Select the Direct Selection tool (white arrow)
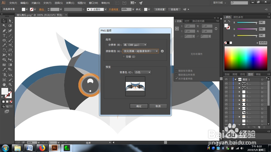This screenshot has height=152, width=271. tap(10, 21)
